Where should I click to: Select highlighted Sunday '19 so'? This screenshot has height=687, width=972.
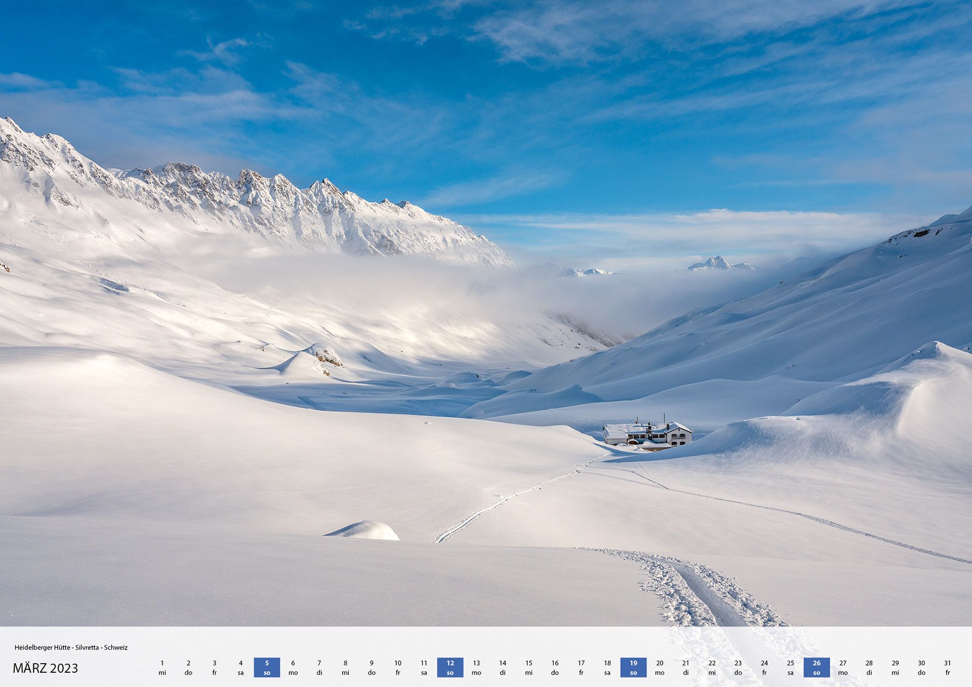633,668
